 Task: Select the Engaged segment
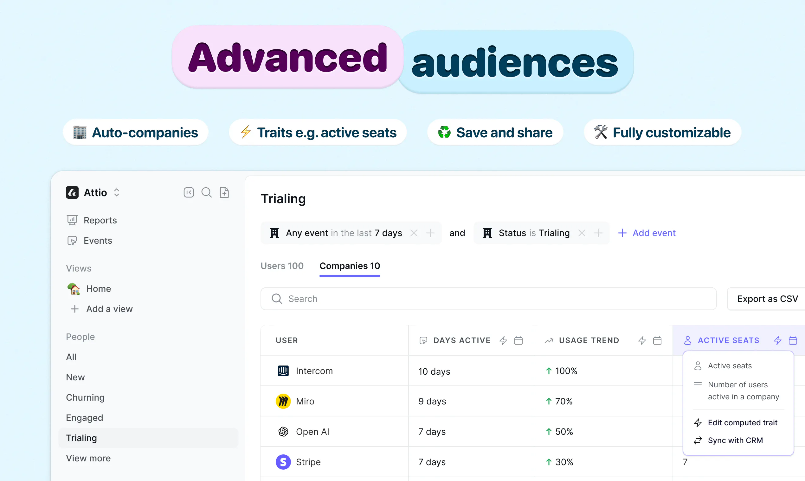pos(84,418)
